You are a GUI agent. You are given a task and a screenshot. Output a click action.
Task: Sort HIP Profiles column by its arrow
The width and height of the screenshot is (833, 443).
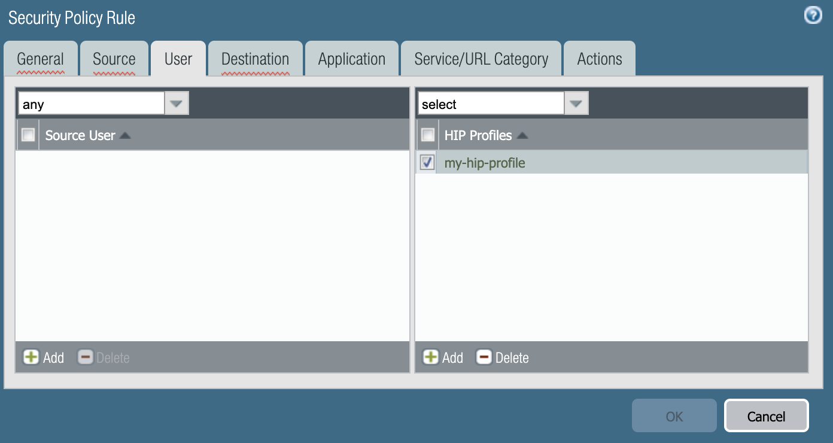[522, 135]
